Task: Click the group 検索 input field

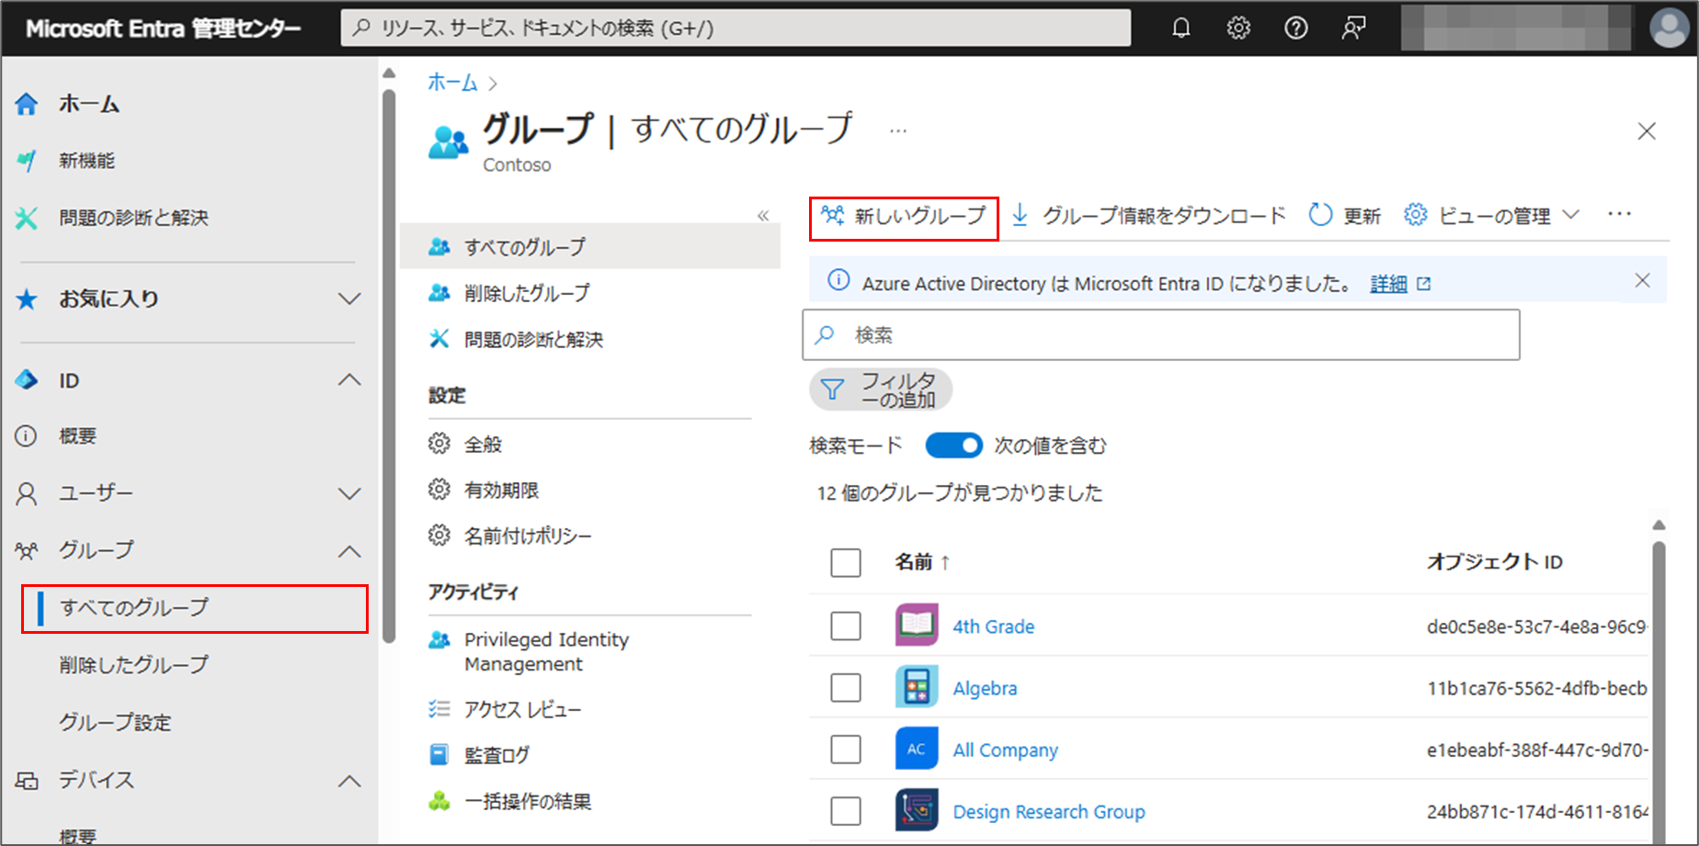Action: pos(1161,334)
